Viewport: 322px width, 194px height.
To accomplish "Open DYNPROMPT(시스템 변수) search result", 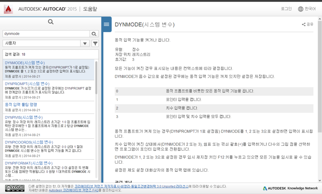I will [27, 84].
